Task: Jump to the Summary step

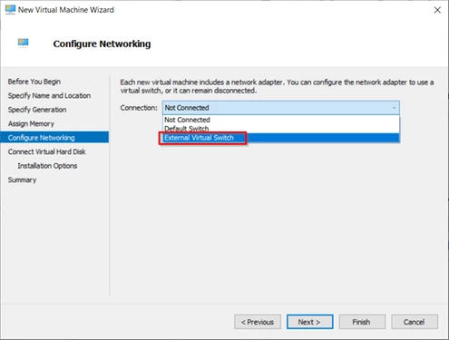Action: (22, 180)
